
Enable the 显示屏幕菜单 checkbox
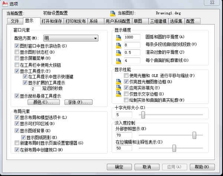click(17, 58)
